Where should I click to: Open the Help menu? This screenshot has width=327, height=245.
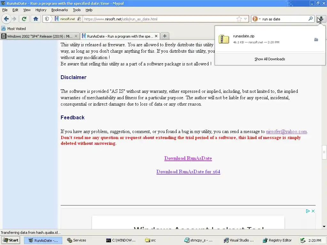point(89,10)
